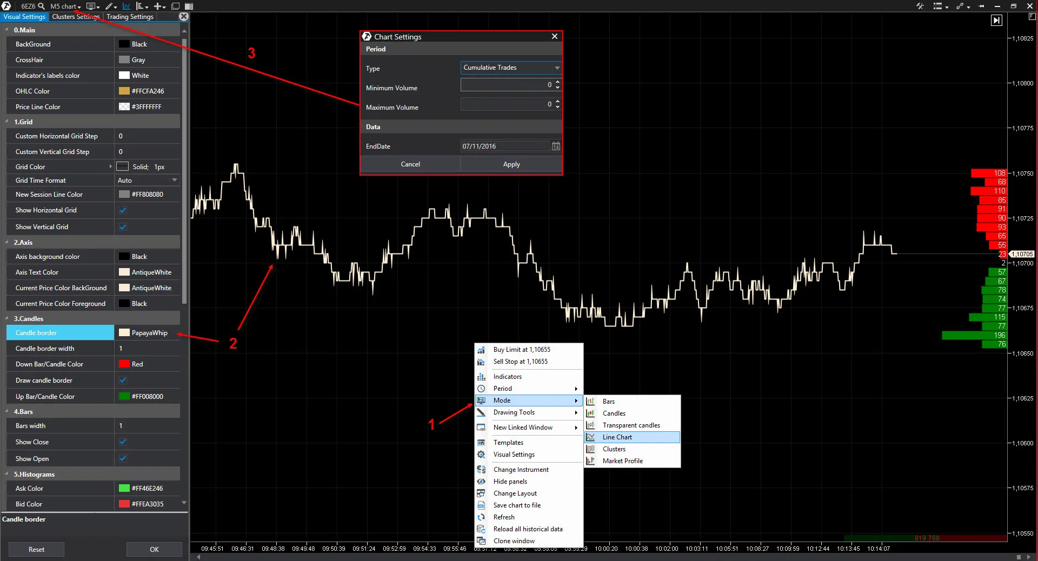Click the clone window toolbar icon

(175, 6)
